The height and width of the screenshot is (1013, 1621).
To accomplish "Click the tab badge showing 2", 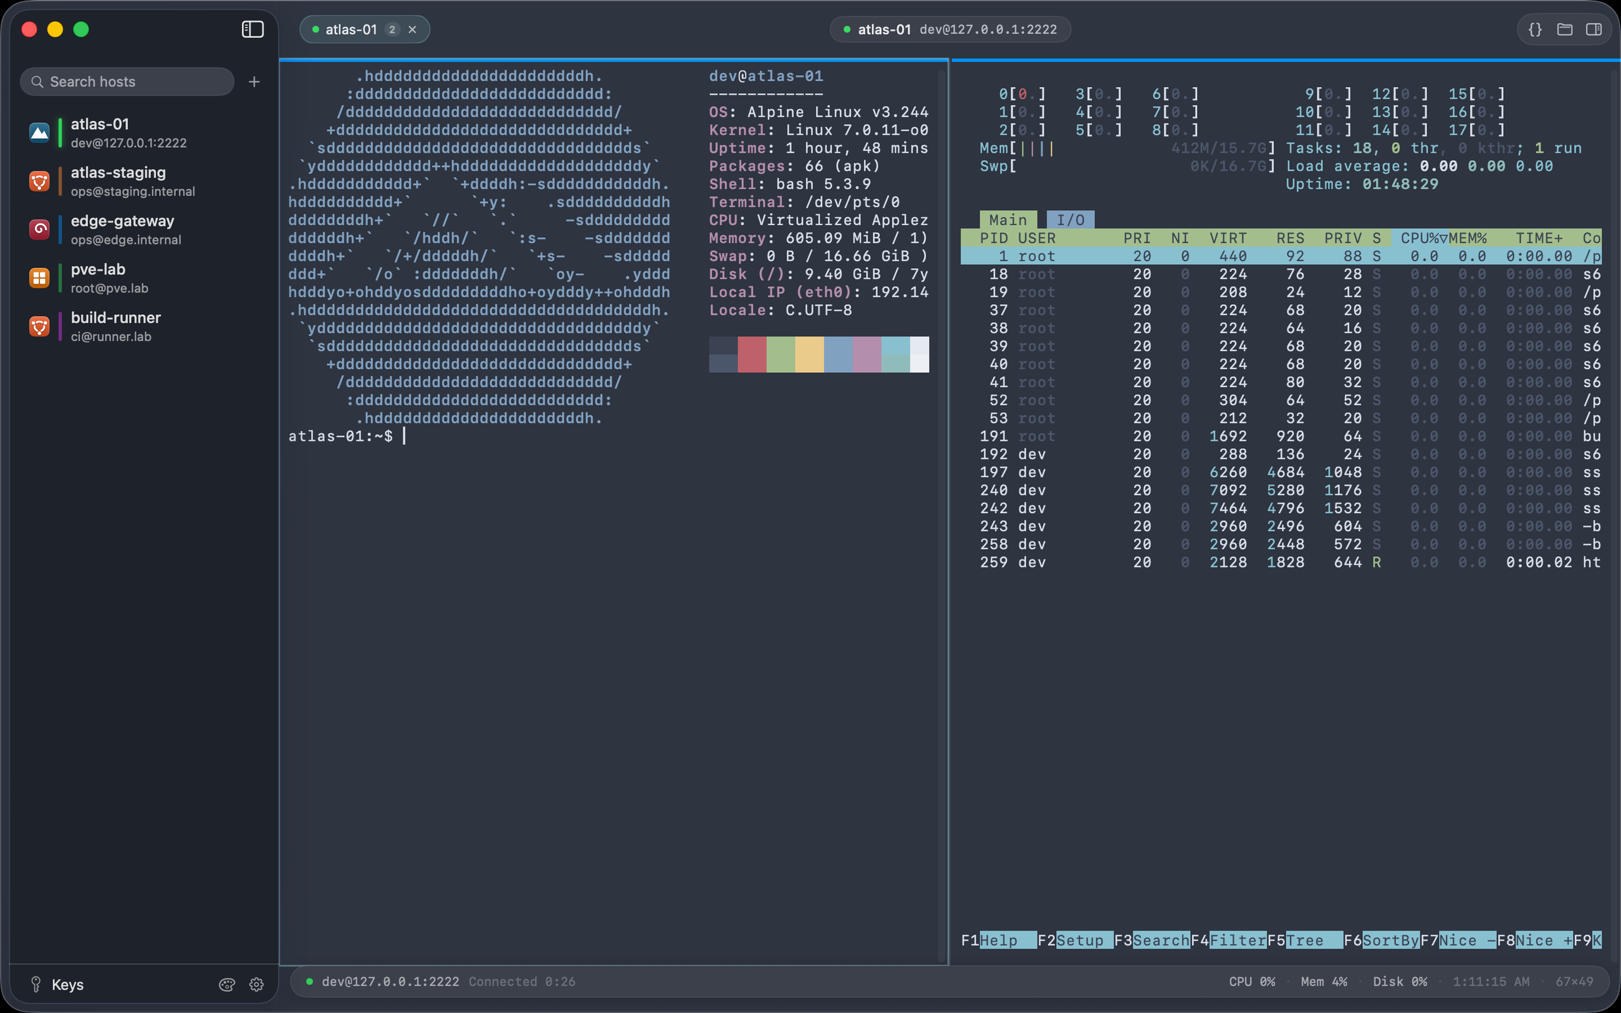I will [x=393, y=29].
